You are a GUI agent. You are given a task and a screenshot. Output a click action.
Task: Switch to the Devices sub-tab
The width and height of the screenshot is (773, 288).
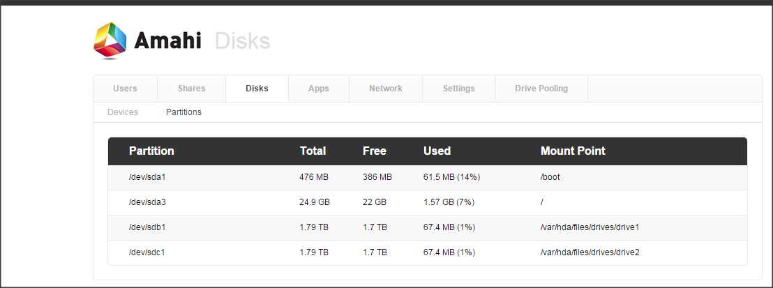click(123, 112)
